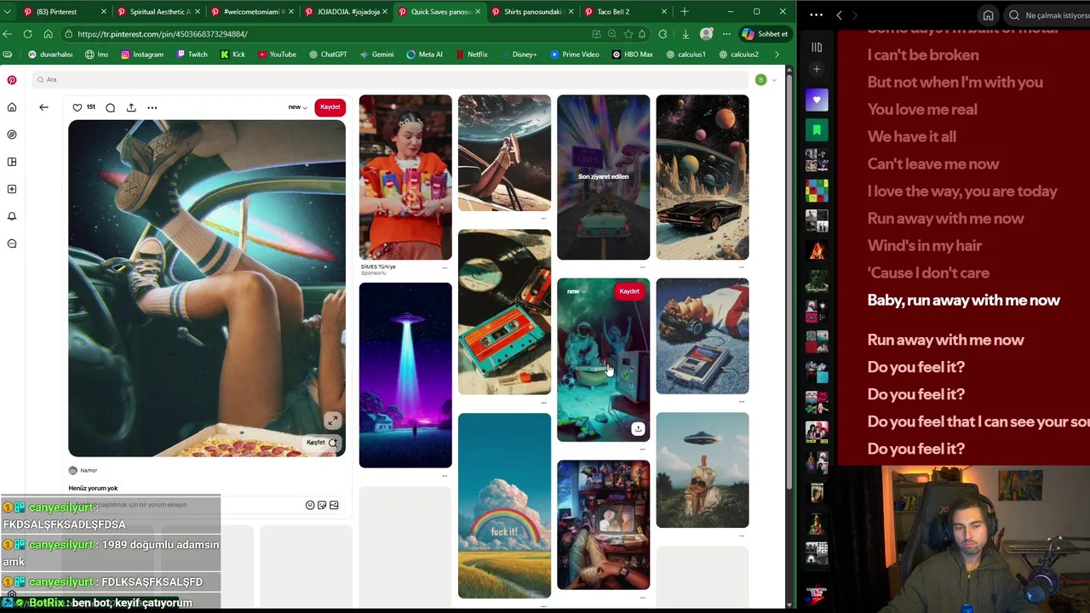Viewport: 1090px width, 613px height.
Task: Add page to favorites with star icon
Action: pyautogui.click(x=628, y=34)
